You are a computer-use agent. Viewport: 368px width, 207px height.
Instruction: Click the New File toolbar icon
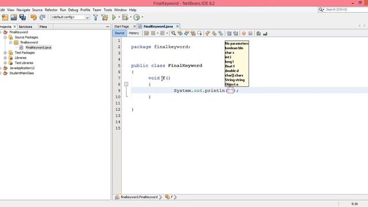(5, 17)
